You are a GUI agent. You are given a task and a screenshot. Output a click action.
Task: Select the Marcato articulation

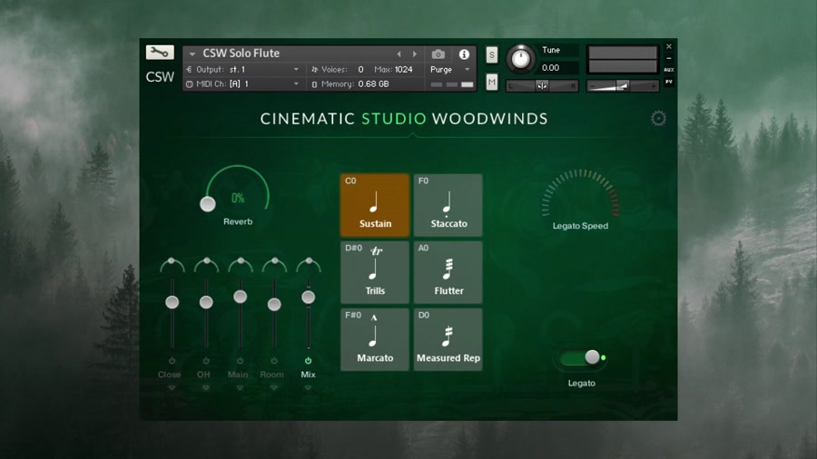375,339
